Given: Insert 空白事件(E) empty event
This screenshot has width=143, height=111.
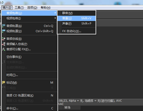Looking at the screenshot, I should (x=30, y=57).
